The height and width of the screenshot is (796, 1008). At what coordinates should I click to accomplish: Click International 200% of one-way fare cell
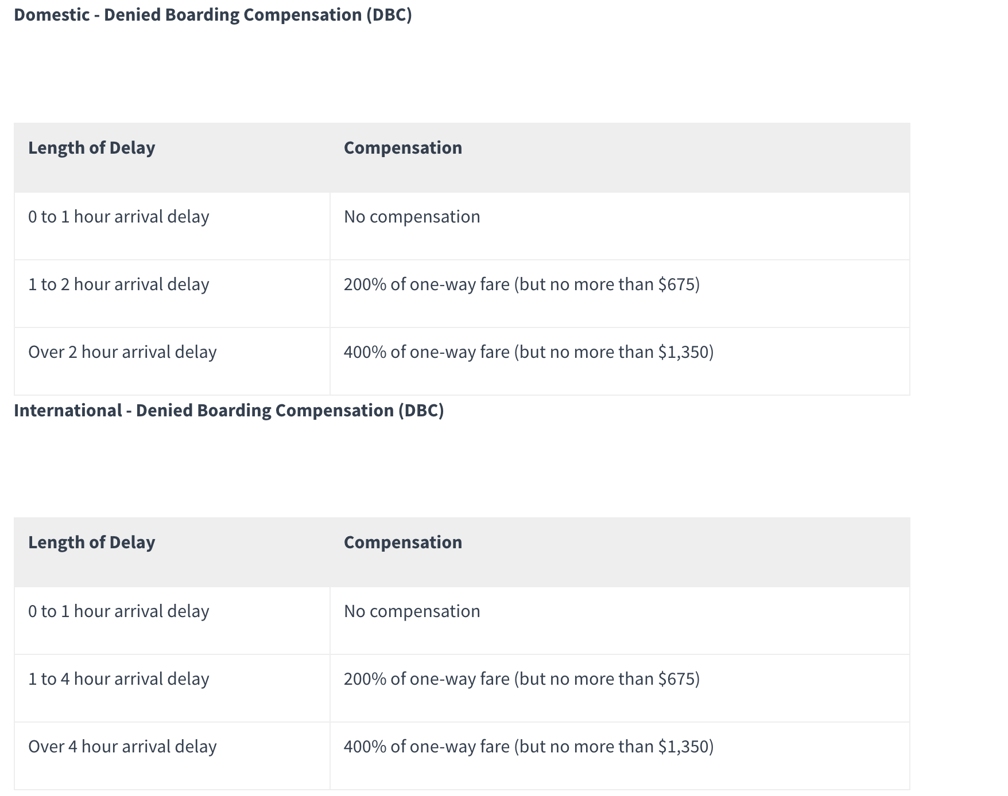[x=521, y=679]
